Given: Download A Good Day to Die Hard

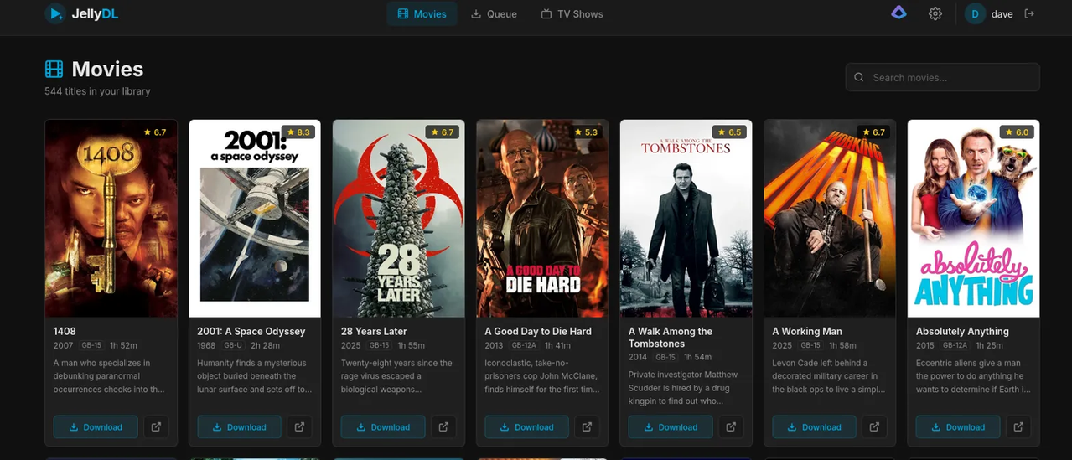Looking at the screenshot, I should coord(526,426).
